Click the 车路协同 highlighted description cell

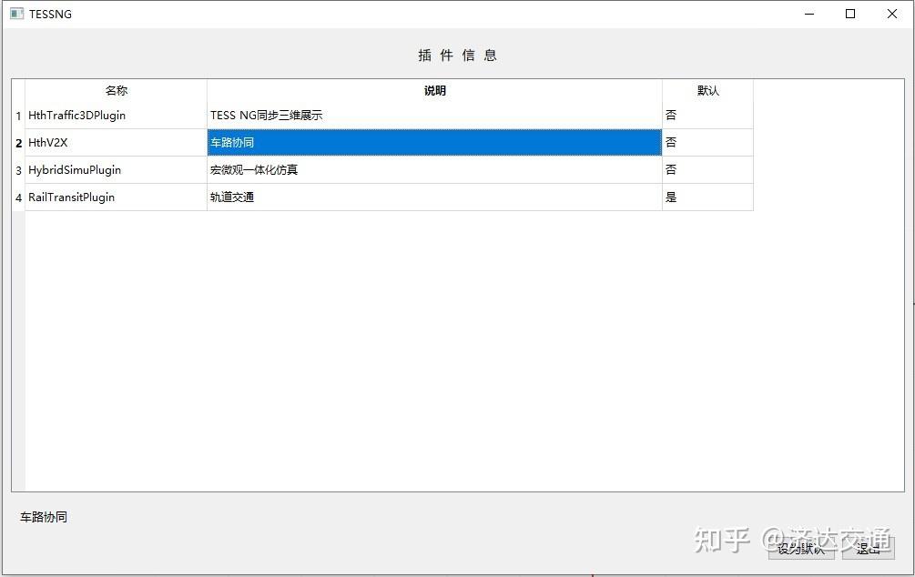[231, 143]
